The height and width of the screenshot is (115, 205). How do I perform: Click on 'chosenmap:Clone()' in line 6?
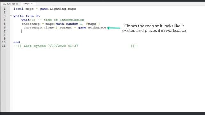[41, 28]
